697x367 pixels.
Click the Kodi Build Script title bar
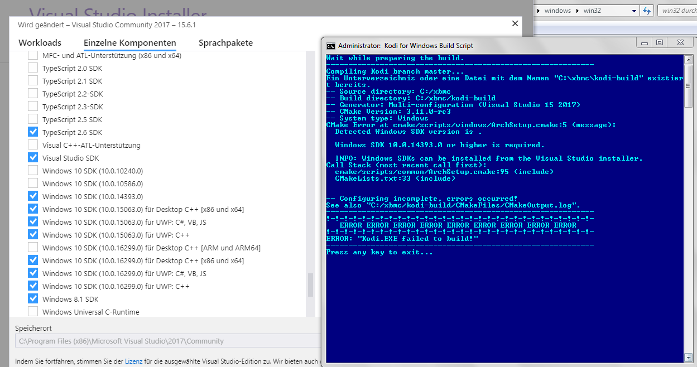pos(480,45)
